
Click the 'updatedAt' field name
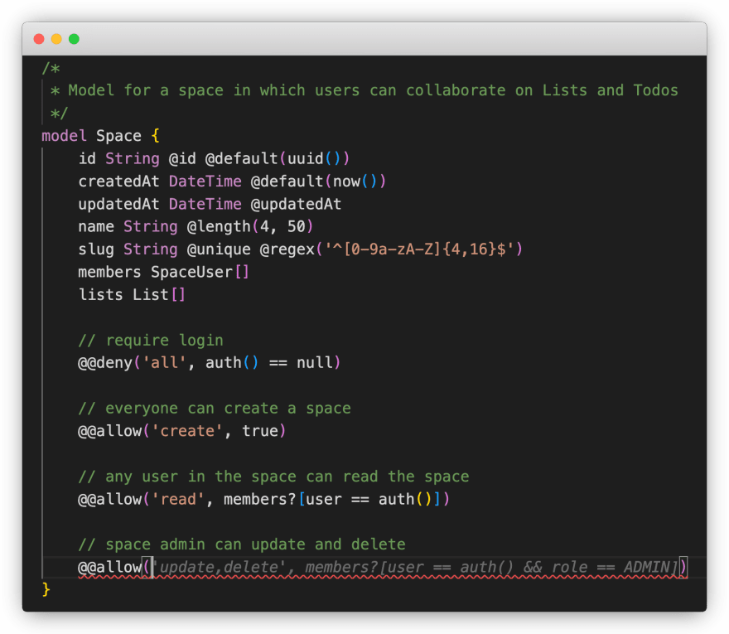(118, 204)
